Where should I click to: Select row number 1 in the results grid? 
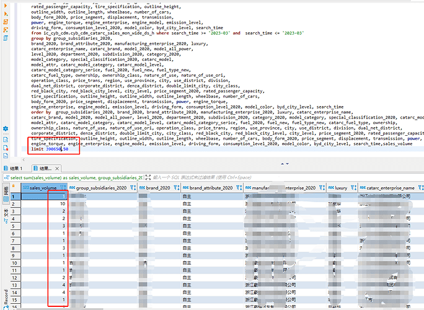pos(15,197)
